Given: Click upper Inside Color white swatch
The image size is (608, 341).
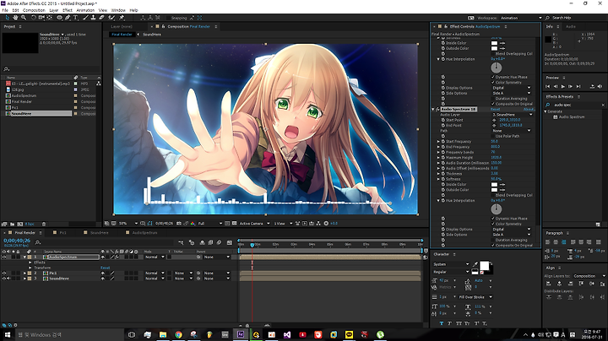Looking at the screenshot, I should pos(494,43).
